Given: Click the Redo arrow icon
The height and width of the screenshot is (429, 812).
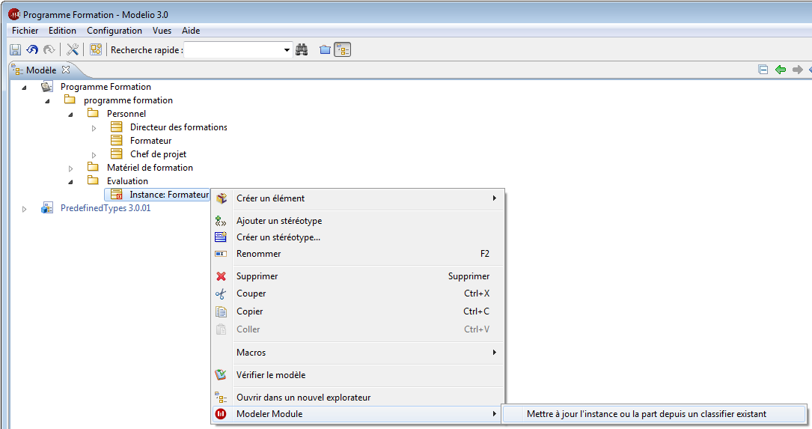Looking at the screenshot, I should 49,49.
